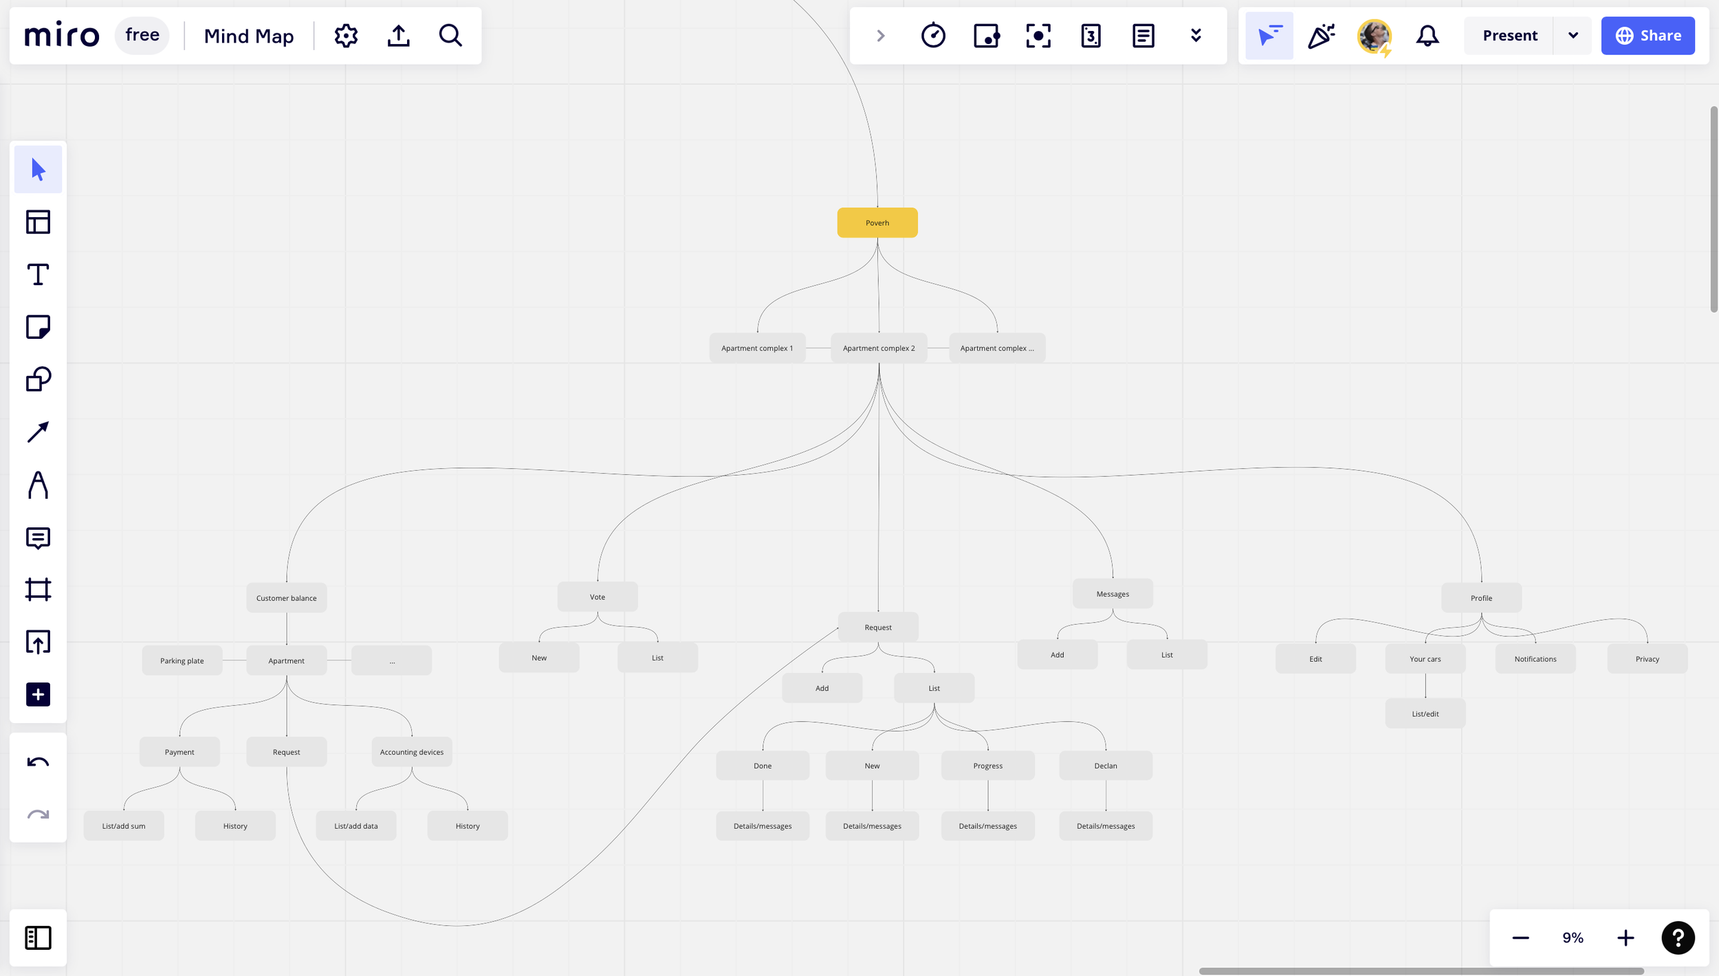Screen dimensions: 1719x976
Task: Select the pen drawing tool
Action: [38, 485]
